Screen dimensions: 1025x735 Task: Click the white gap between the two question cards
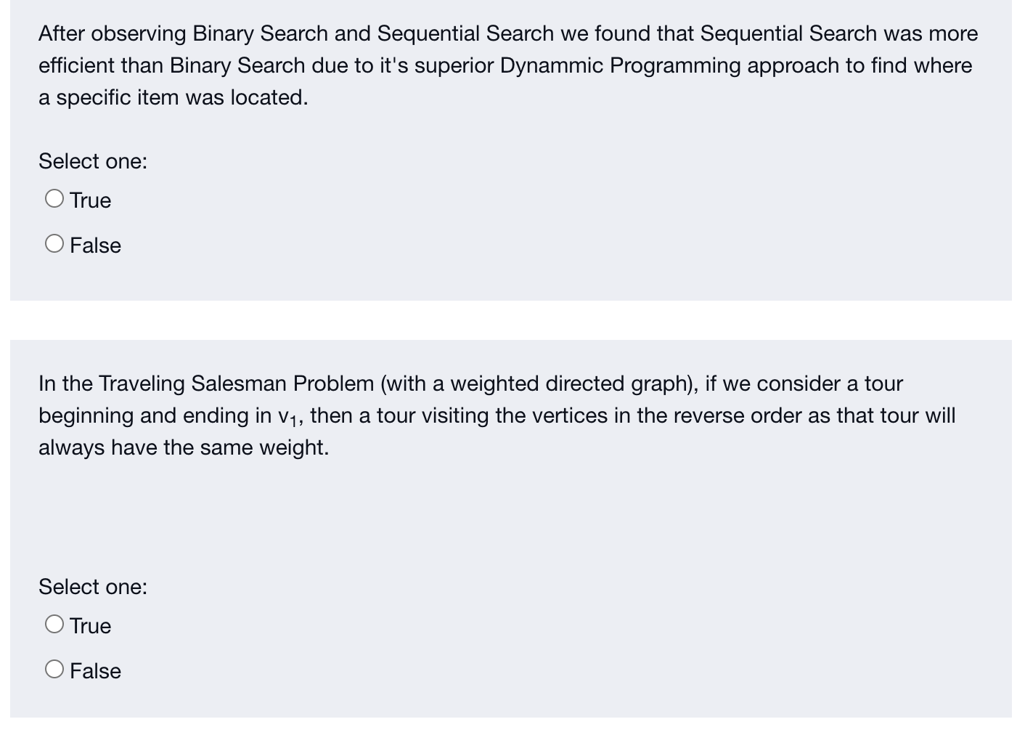(x=511, y=320)
